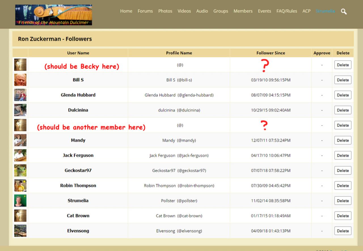Open Mandy user name link
The height and width of the screenshot is (251, 363).
78,140
